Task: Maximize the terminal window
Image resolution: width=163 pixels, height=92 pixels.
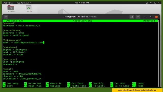Action: 151,17
